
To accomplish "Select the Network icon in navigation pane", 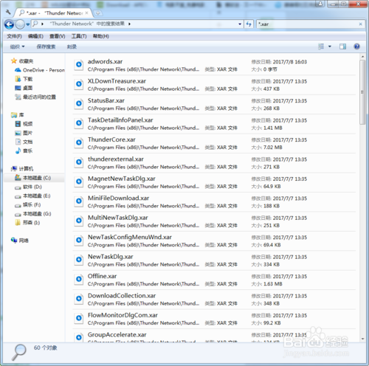I will (14, 241).
